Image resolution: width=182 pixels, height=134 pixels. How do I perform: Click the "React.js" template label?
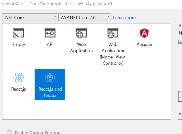tap(19, 89)
